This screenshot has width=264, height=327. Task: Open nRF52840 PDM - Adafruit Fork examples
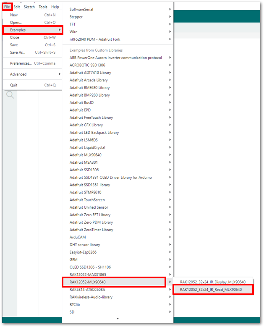coord(118,39)
